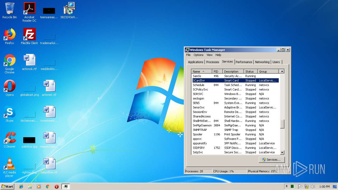The height and width of the screenshot is (190, 338).
Task: Show hidden tray icons arrow
Action: pos(287,187)
